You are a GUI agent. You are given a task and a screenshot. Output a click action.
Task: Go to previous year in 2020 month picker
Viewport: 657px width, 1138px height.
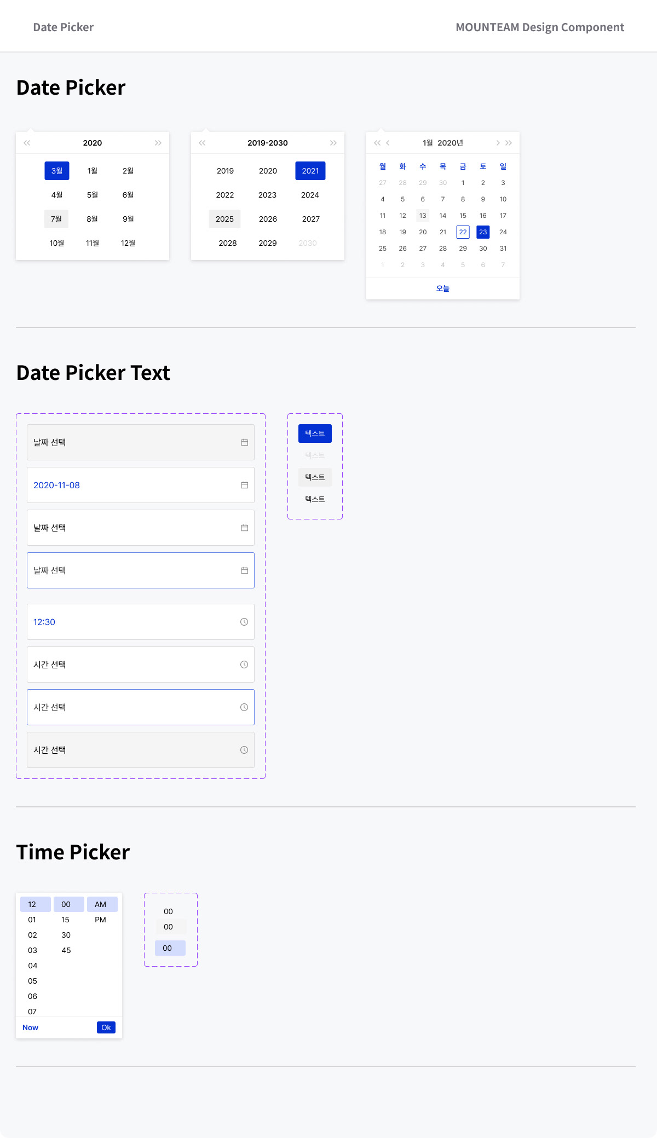point(27,143)
